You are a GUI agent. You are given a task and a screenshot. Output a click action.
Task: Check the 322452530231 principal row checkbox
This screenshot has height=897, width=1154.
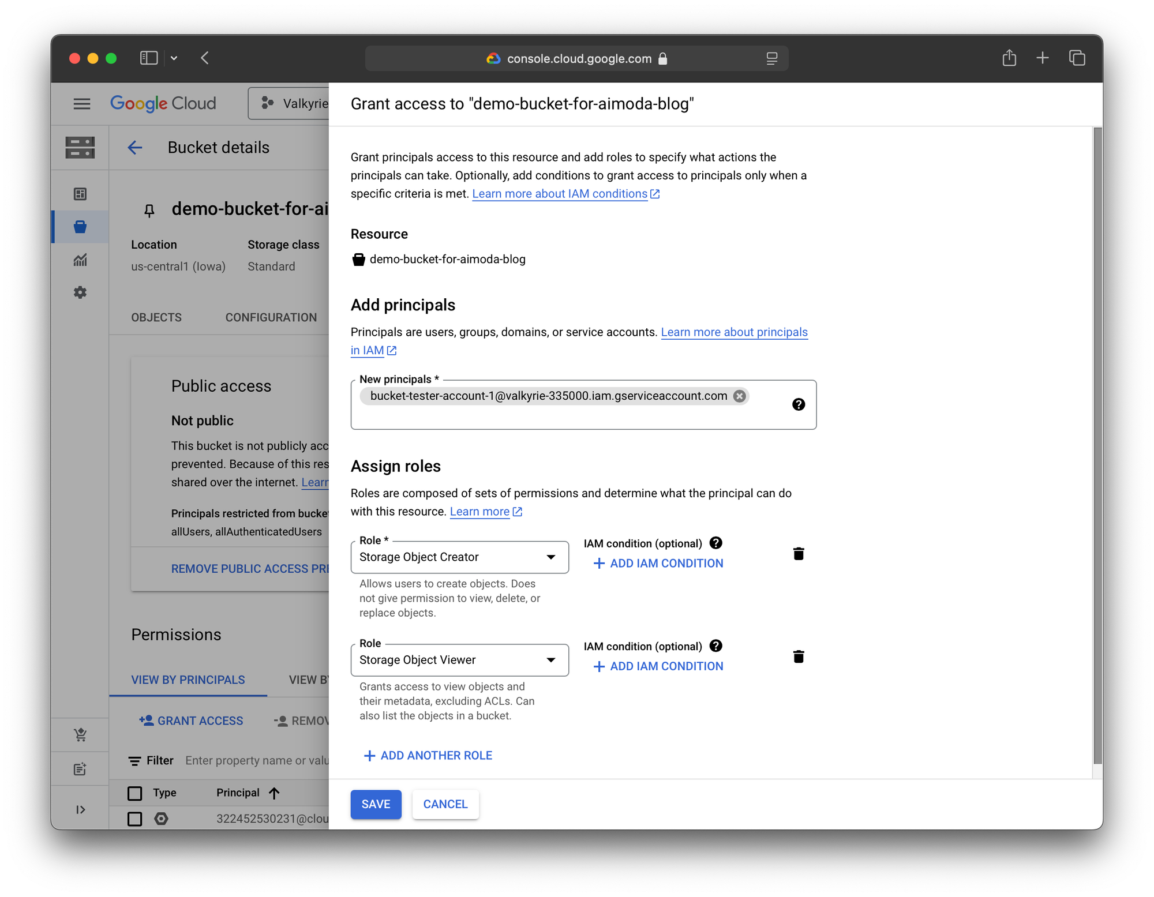135,819
